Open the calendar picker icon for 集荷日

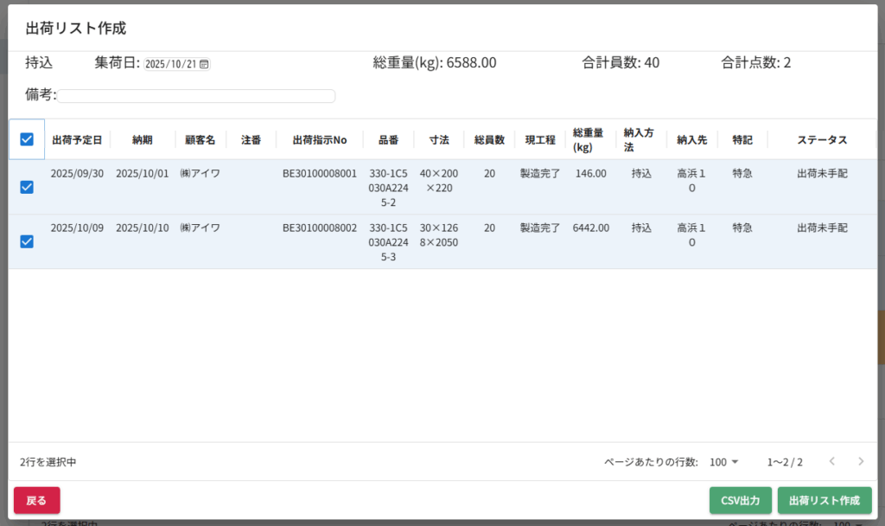point(204,64)
